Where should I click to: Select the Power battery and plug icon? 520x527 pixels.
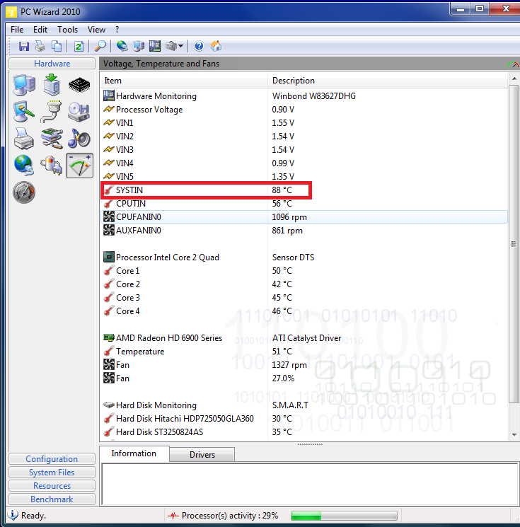[x=52, y=166]
